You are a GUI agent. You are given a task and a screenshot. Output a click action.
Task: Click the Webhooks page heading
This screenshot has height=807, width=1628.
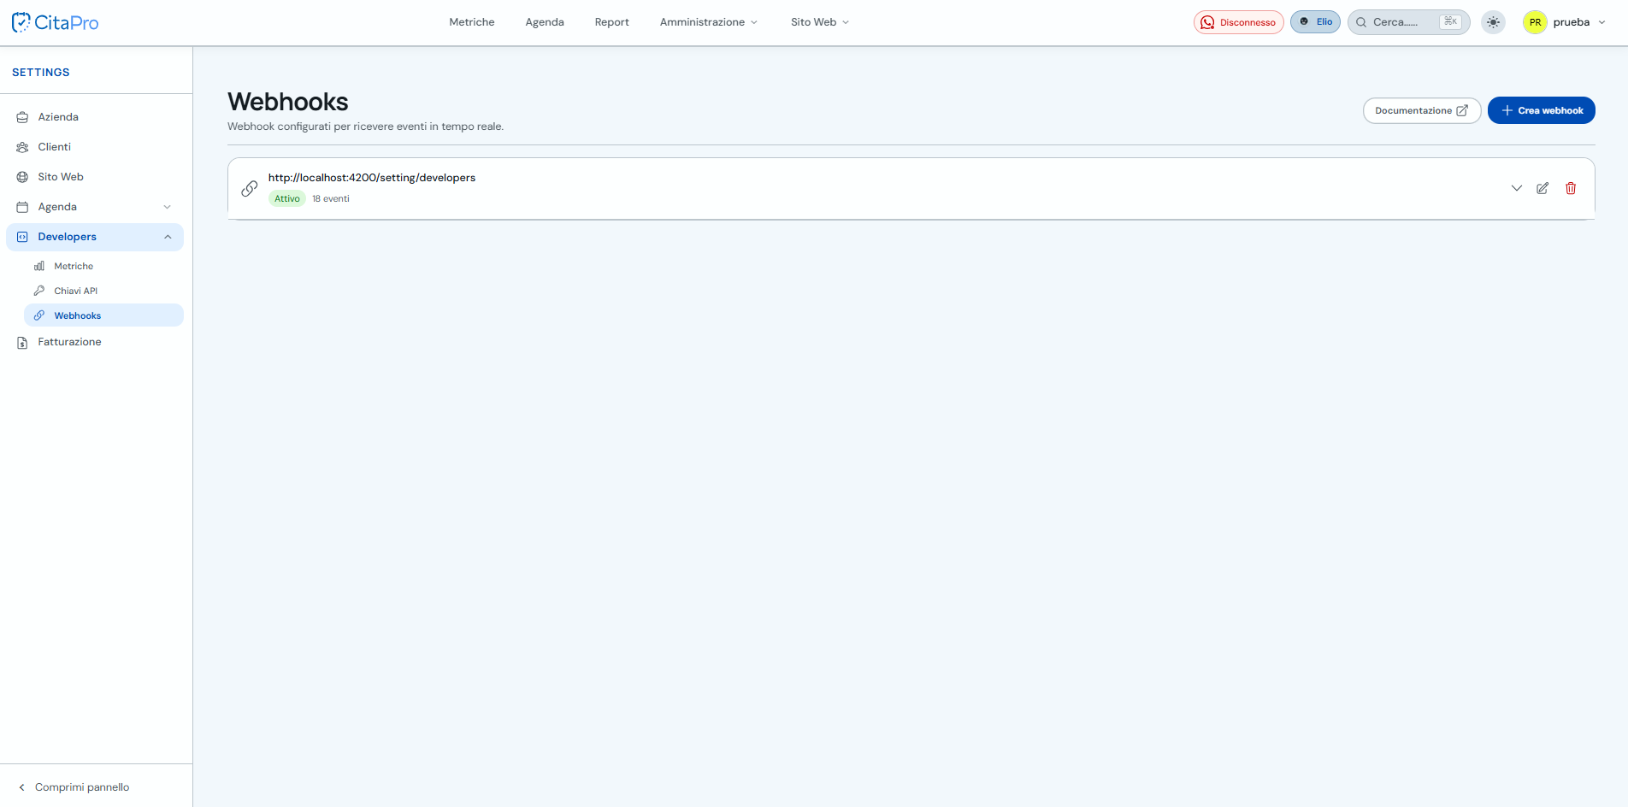288,102
